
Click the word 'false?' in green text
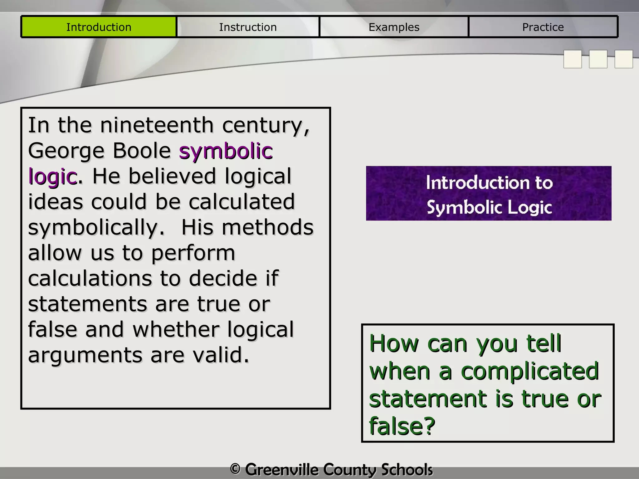(x=402, y=426)
